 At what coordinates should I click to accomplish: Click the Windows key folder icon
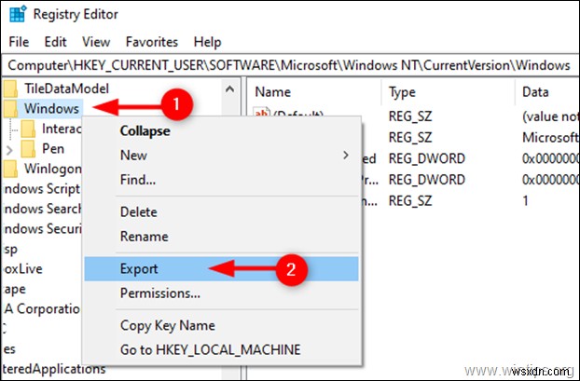10,109
